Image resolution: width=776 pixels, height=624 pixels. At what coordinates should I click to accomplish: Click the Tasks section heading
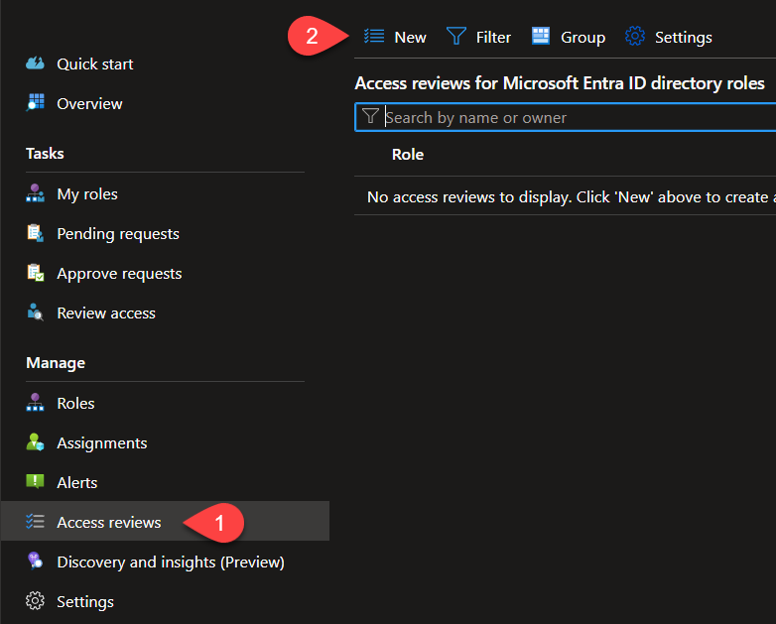pyautogui.click(x=45, y=154)
